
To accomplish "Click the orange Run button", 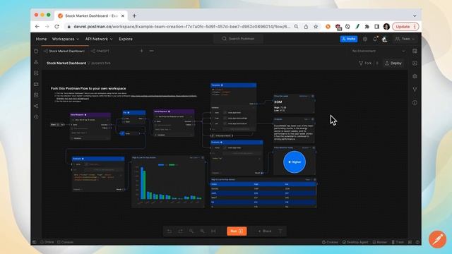I will 237,231.
